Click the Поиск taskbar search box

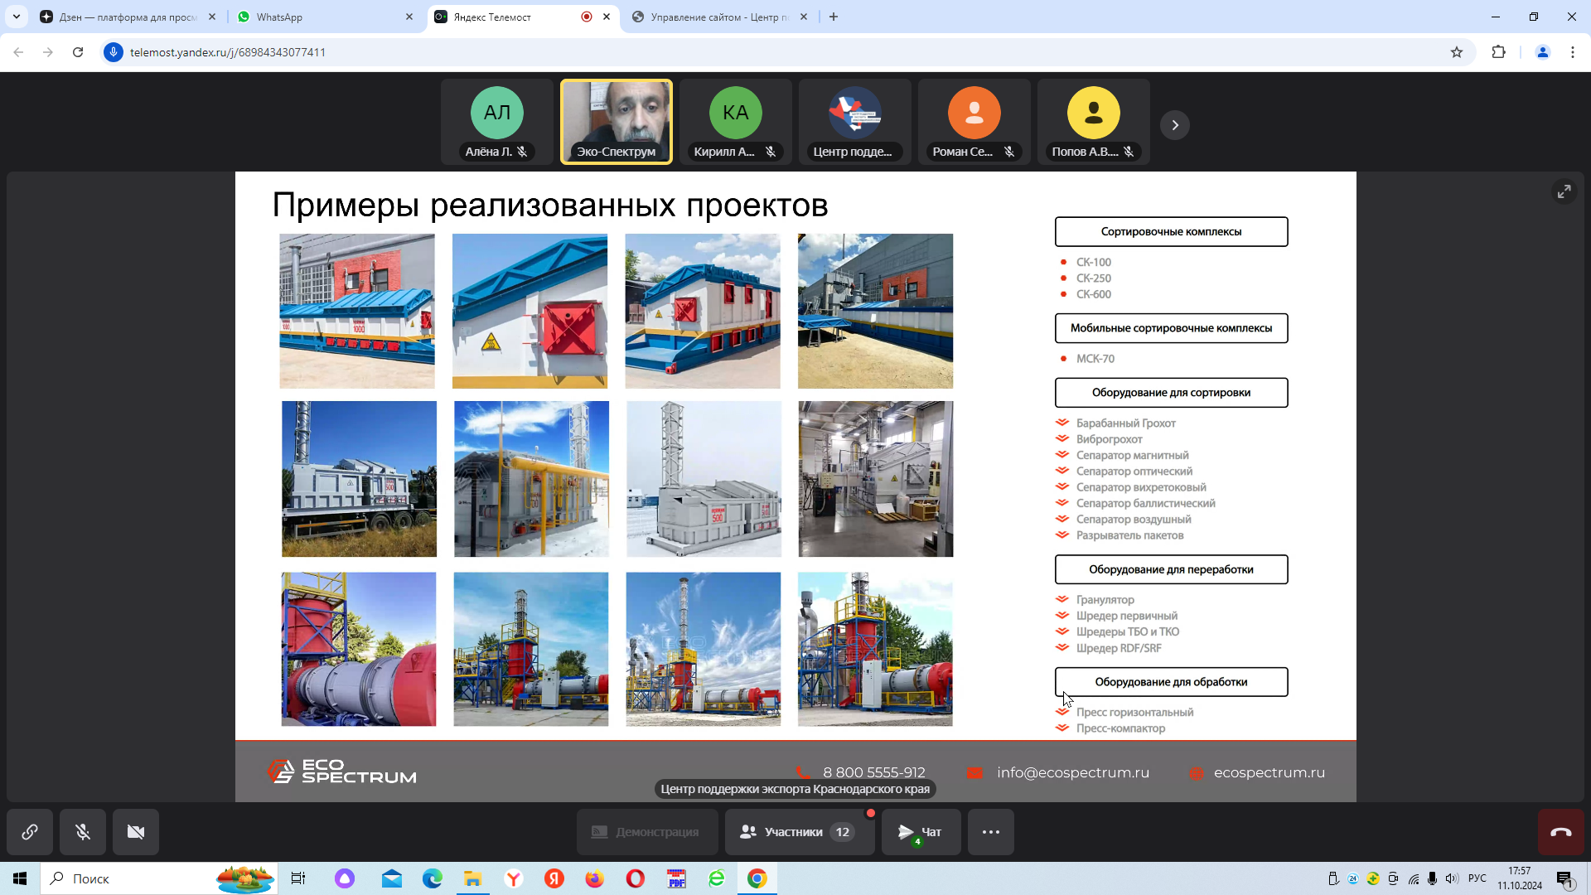click(159, 878)
